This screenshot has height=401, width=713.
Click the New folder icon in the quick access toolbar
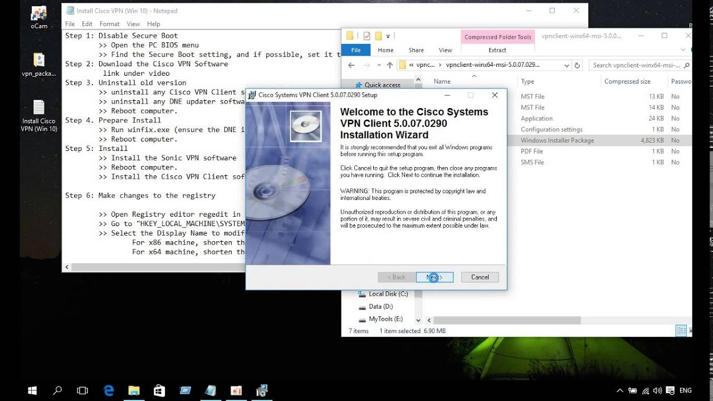378,36
